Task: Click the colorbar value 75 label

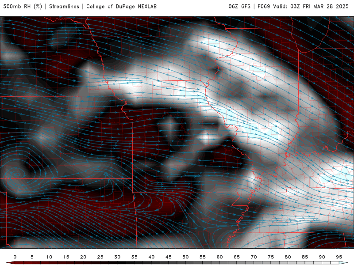Action: coord(271,257)
